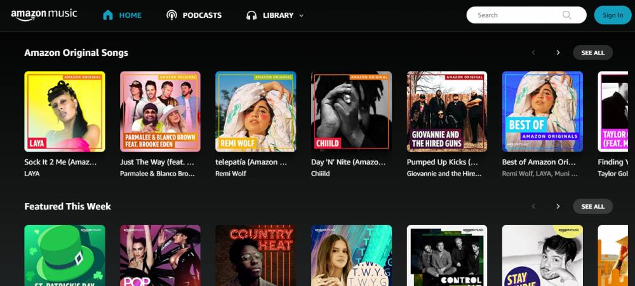Viewport: 635px width, 286px height.
Task: Open the LIBRARY menu
Action: [275, 15]
